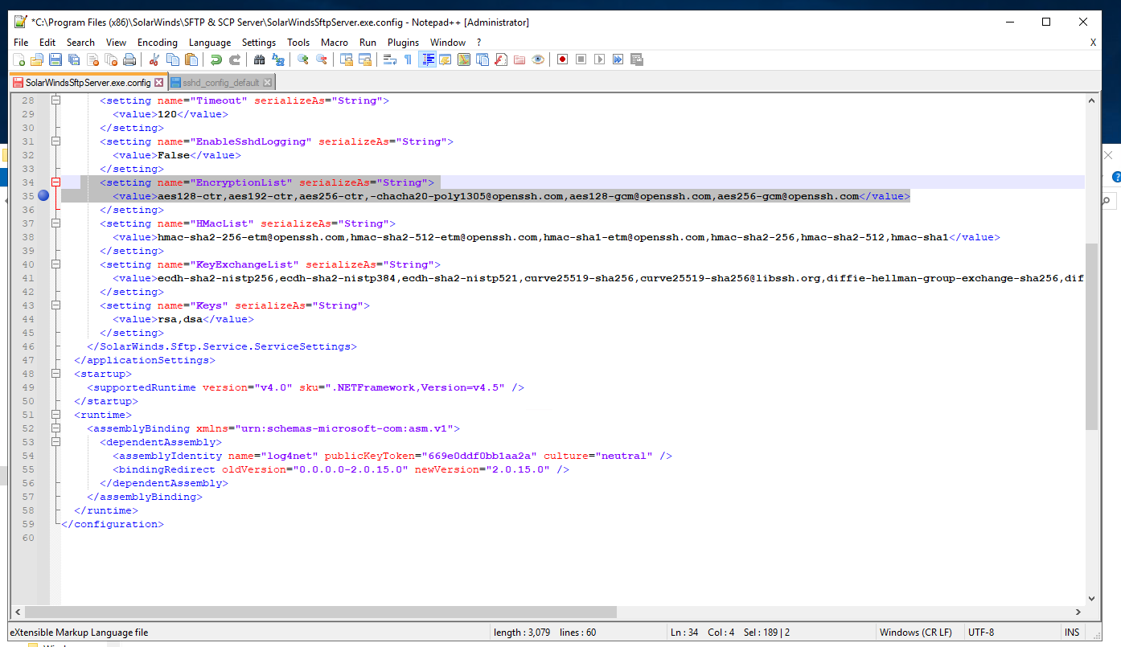Click the Close document toolbar icon
The image size is (1121, 647).
pos(92,59)
